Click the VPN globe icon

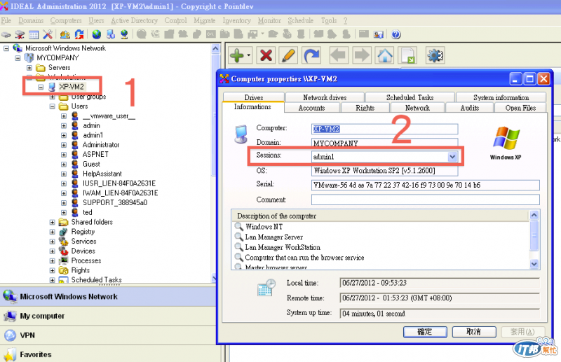[x=10, y=335]
